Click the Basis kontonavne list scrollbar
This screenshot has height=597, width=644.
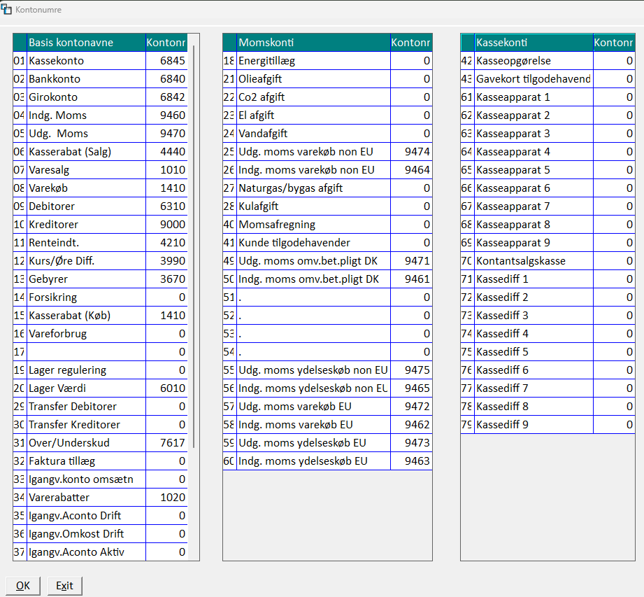click(x=194, y=246)
